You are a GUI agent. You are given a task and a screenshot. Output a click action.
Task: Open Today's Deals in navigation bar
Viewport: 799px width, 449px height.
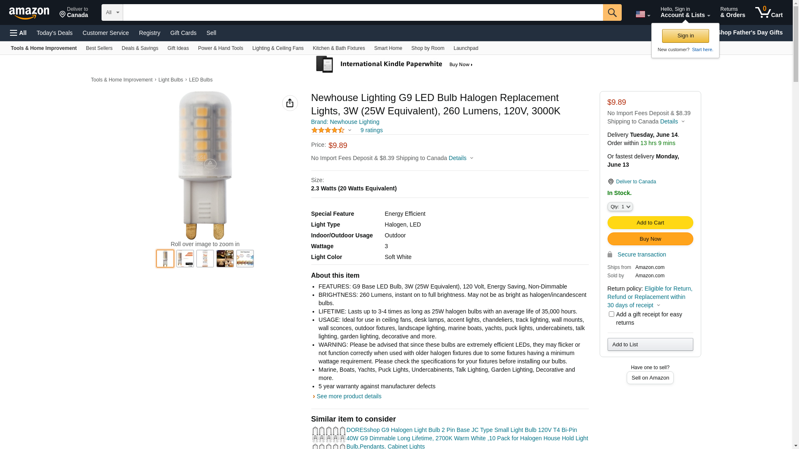(x=55, y=33)
